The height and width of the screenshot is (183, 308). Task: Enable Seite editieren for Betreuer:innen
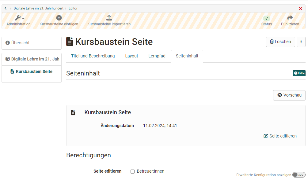point(132,171)
